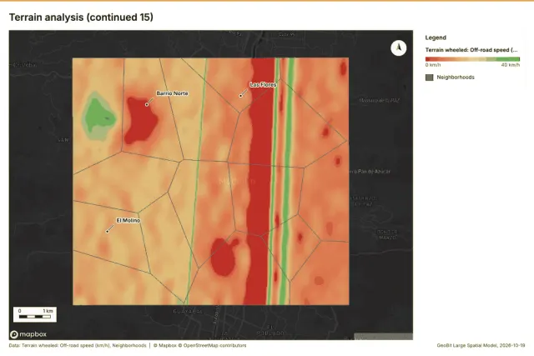Click the north arrow compass icon
534x356 pixels.
[x=399, y=48]
